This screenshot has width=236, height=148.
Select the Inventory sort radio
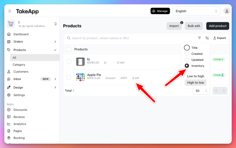click(x=187, y=66)
